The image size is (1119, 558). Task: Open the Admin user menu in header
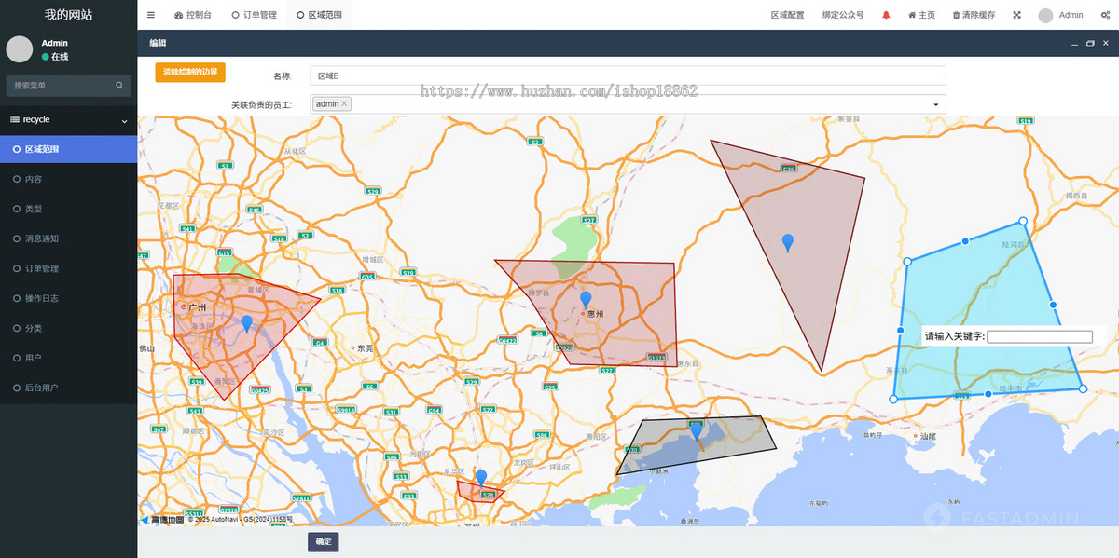coord(1061,15)
